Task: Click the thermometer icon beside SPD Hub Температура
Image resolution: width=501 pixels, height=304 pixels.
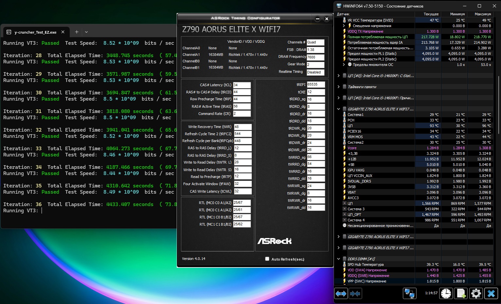Action: click(x=344, y=264)
